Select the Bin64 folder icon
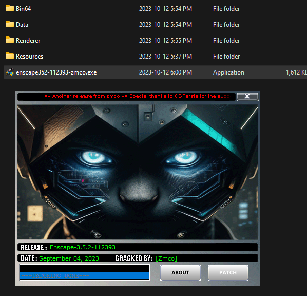Image resolution: width=307 pixels, height=296 pixels. click(10, 8)
